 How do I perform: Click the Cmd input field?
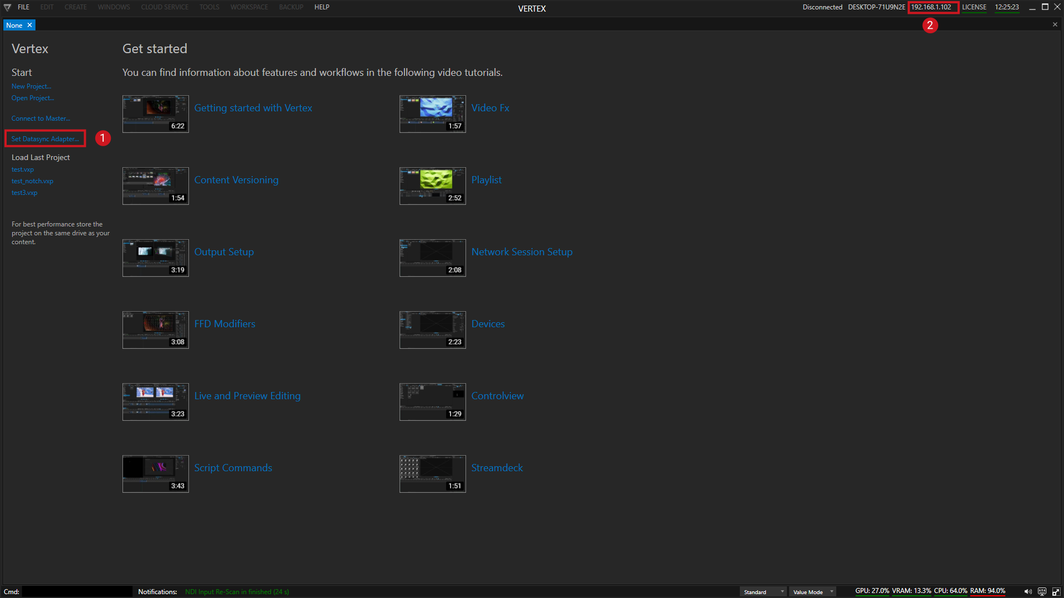(77, 591)
